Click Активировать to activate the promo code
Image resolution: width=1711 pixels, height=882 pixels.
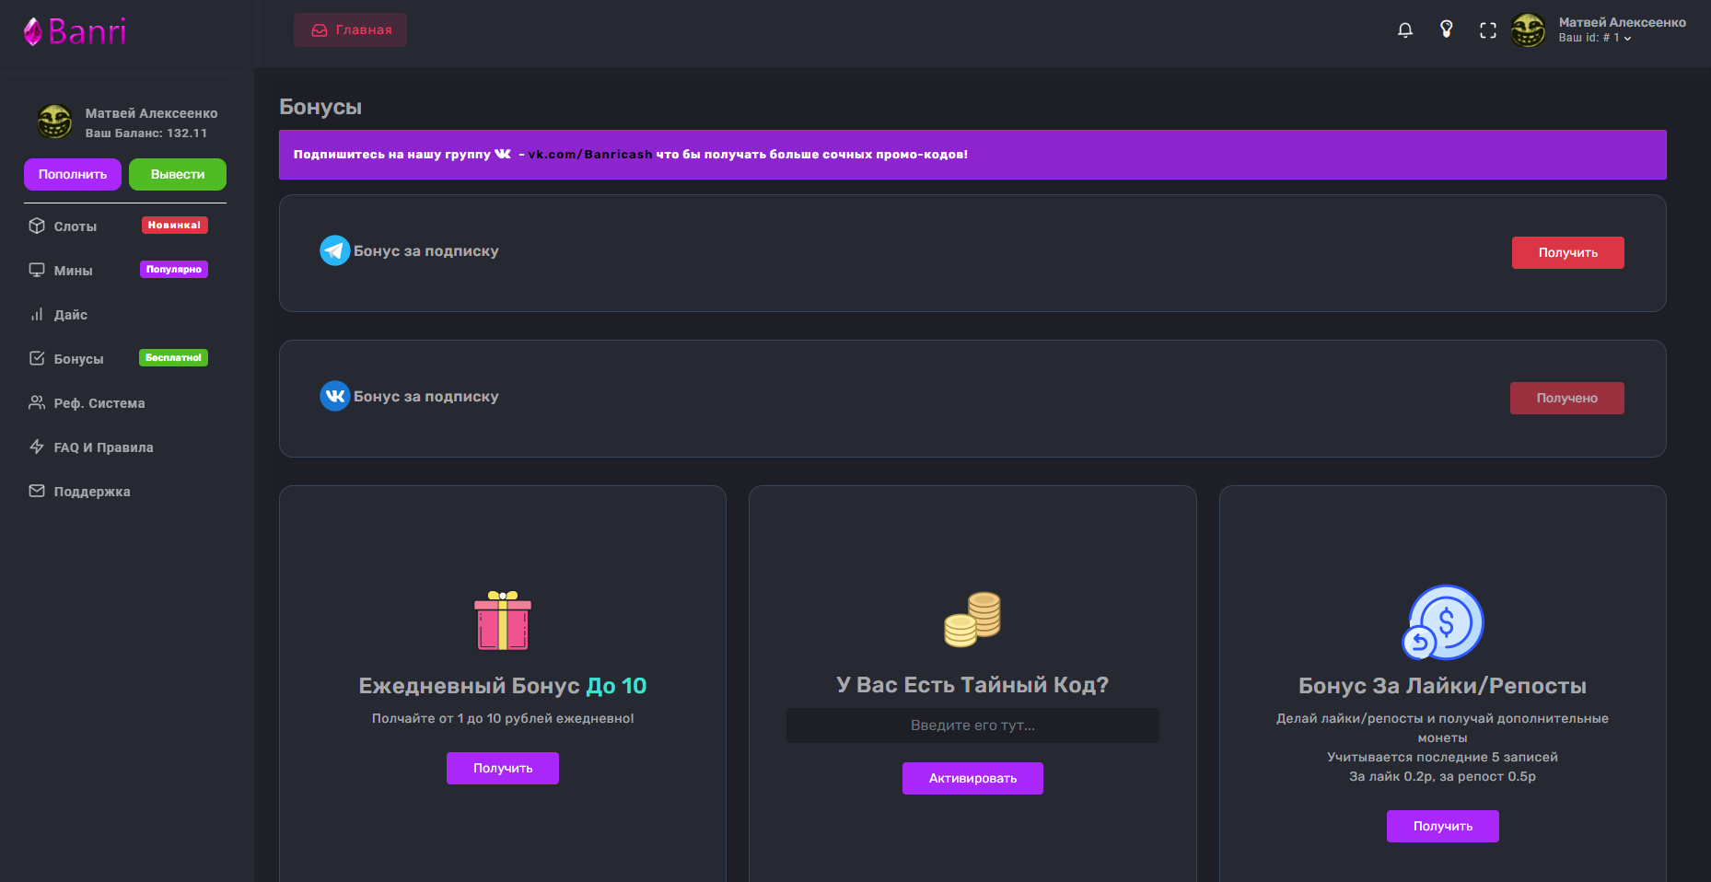(972, 779)
